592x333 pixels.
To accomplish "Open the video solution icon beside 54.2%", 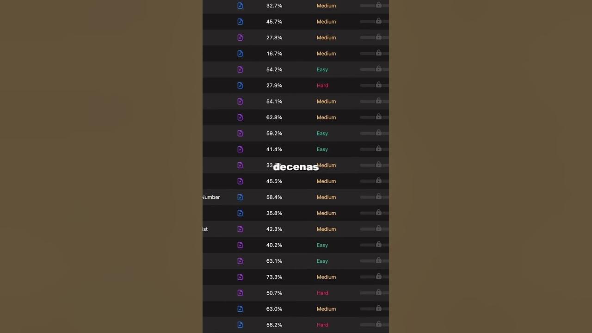I will coord(240,69).
